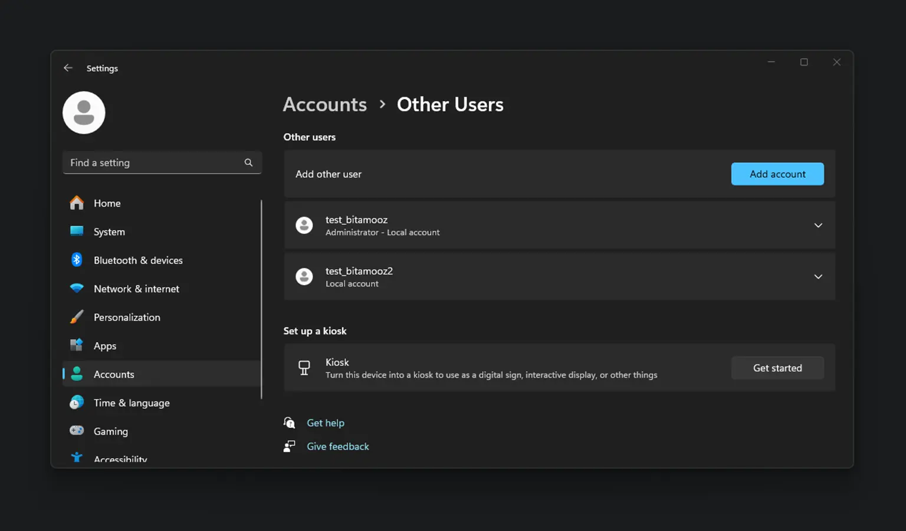
Task: Click the Time & language clock icon
Action: [x=77, y=402]
